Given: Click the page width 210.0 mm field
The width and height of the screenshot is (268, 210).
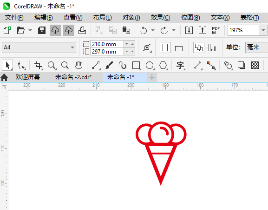Looking at the screenshot, I should [107, 44].
